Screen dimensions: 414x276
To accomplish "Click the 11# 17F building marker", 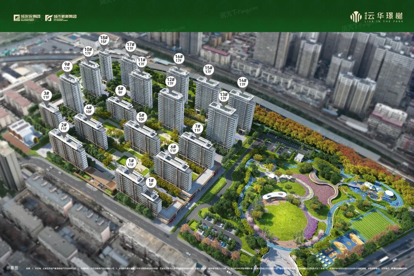I will [x=142, y=62].
